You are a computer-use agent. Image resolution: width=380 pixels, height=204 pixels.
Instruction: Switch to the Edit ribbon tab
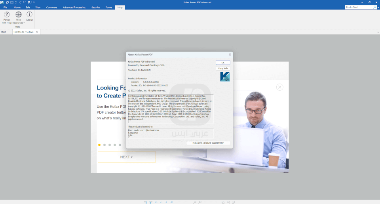28,8
